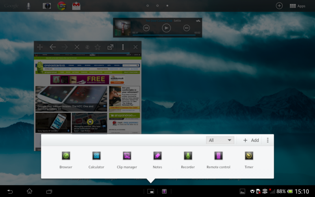Open floating browser three-dot menu
Screen dimensions: 315x197
point(123,47)
